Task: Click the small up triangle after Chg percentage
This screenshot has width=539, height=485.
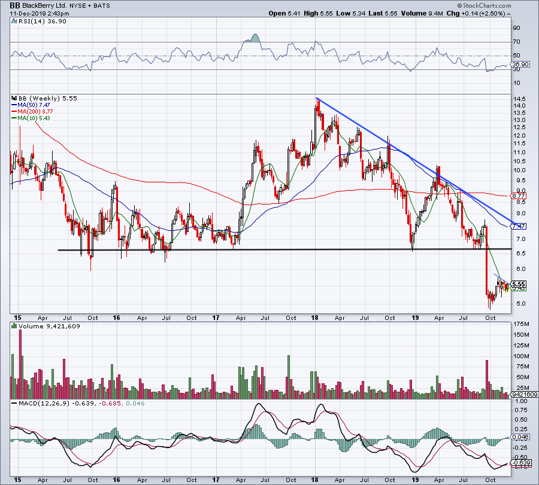Action: click(x=508, y=14)
